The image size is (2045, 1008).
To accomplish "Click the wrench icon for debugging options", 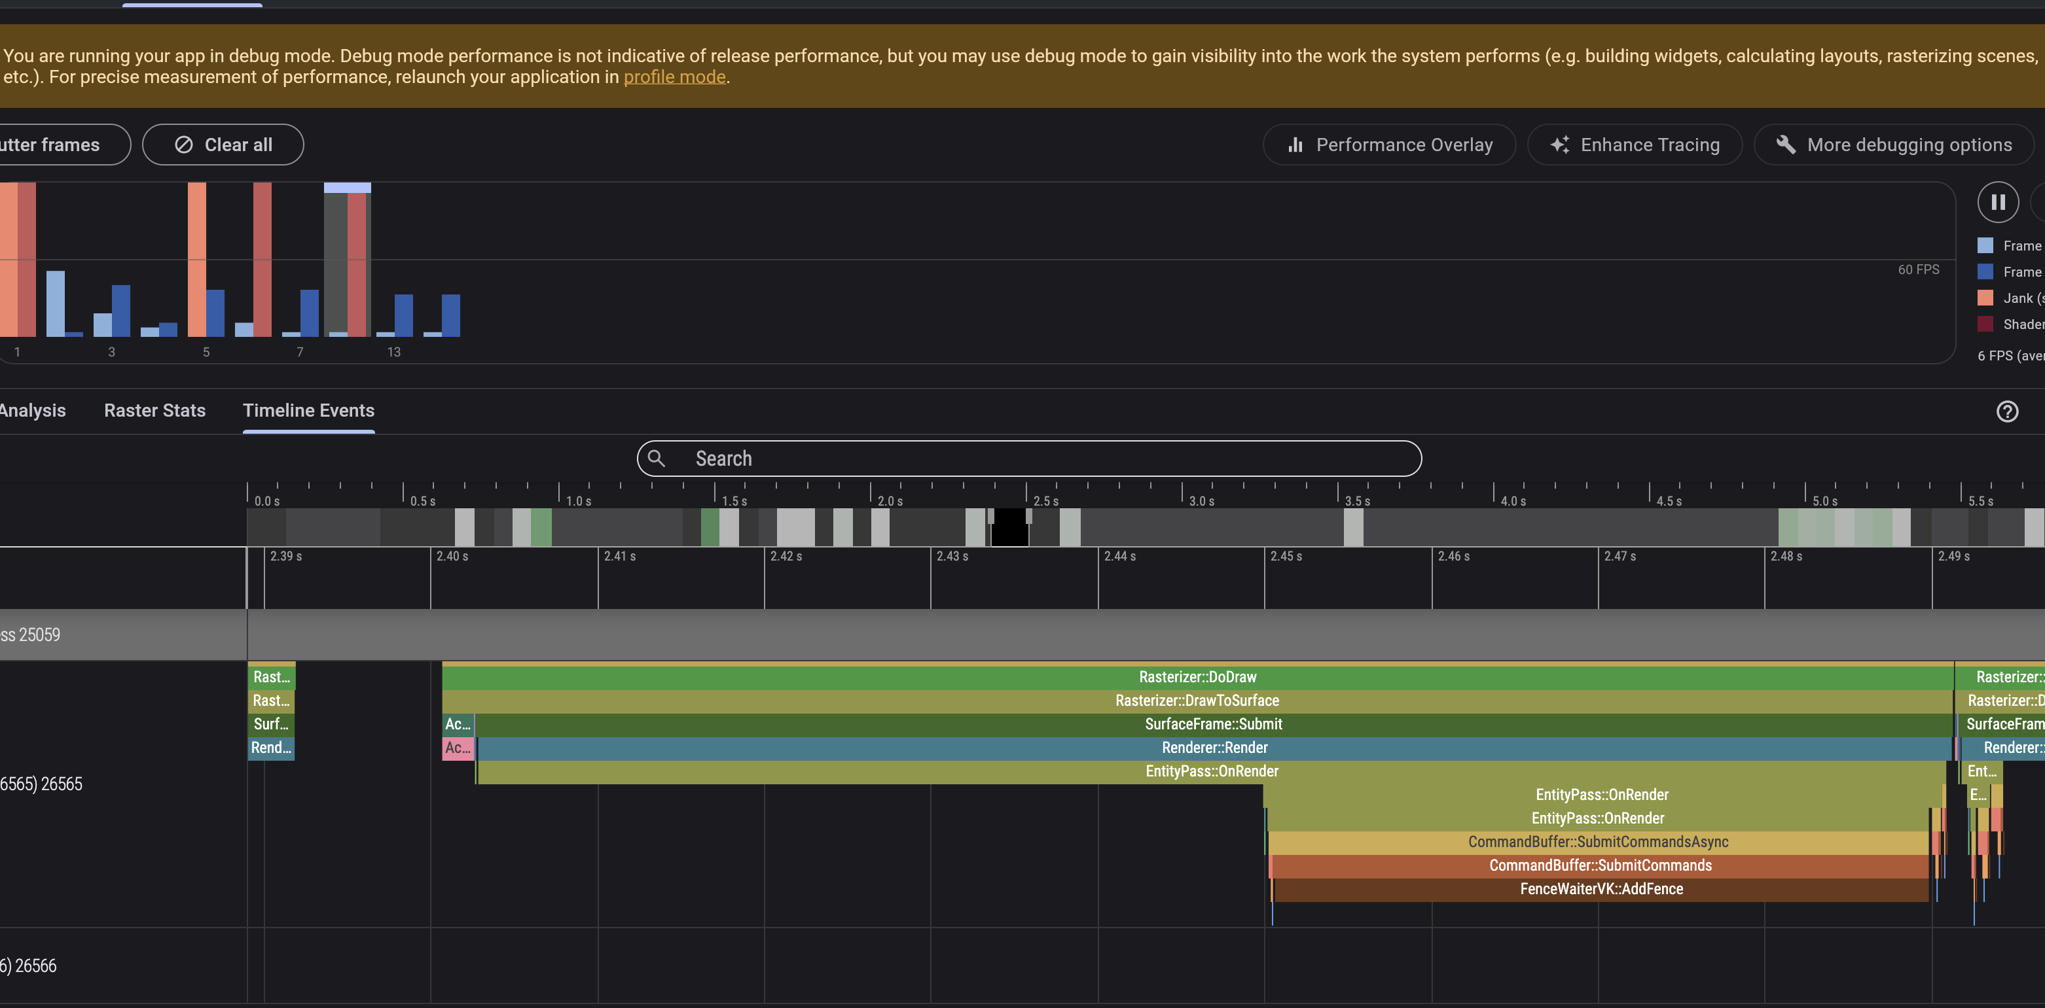I will (1785, 145).
